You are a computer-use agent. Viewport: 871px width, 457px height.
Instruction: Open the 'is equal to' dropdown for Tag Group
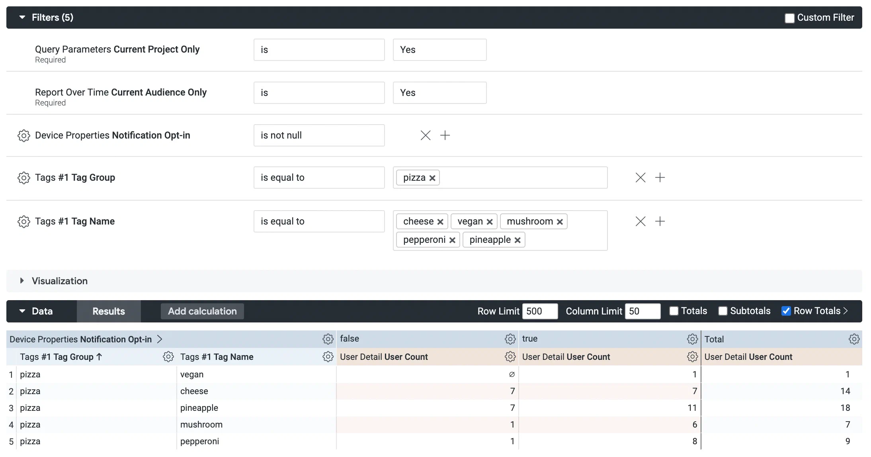[x=319, y=178]
